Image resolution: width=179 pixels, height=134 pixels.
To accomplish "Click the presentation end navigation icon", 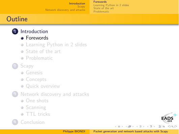I will (164, 127).
